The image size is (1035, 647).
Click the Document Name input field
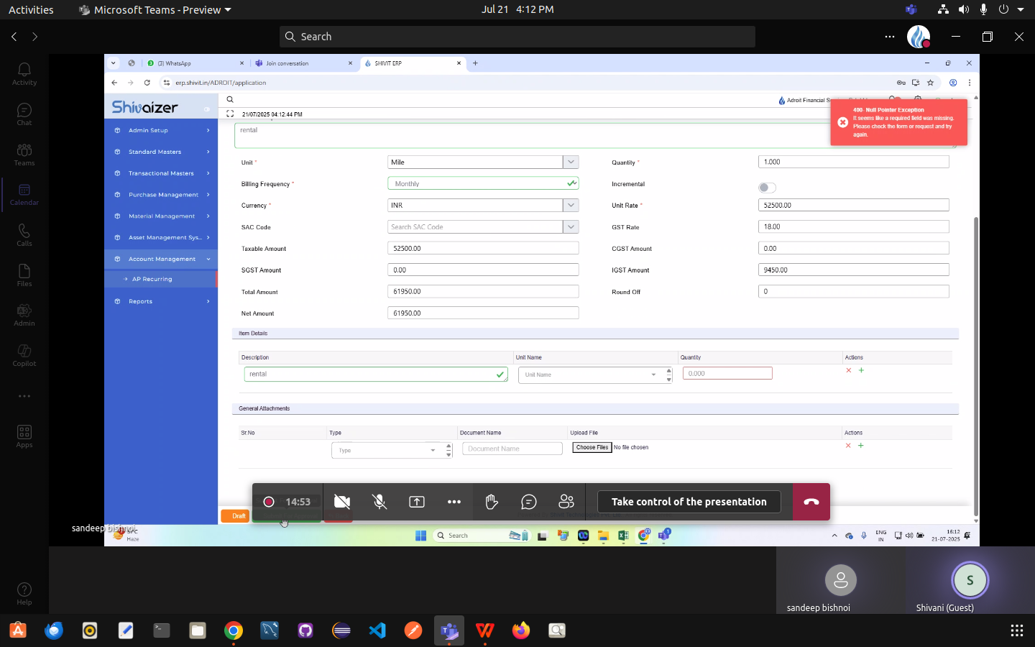(512, 449)
